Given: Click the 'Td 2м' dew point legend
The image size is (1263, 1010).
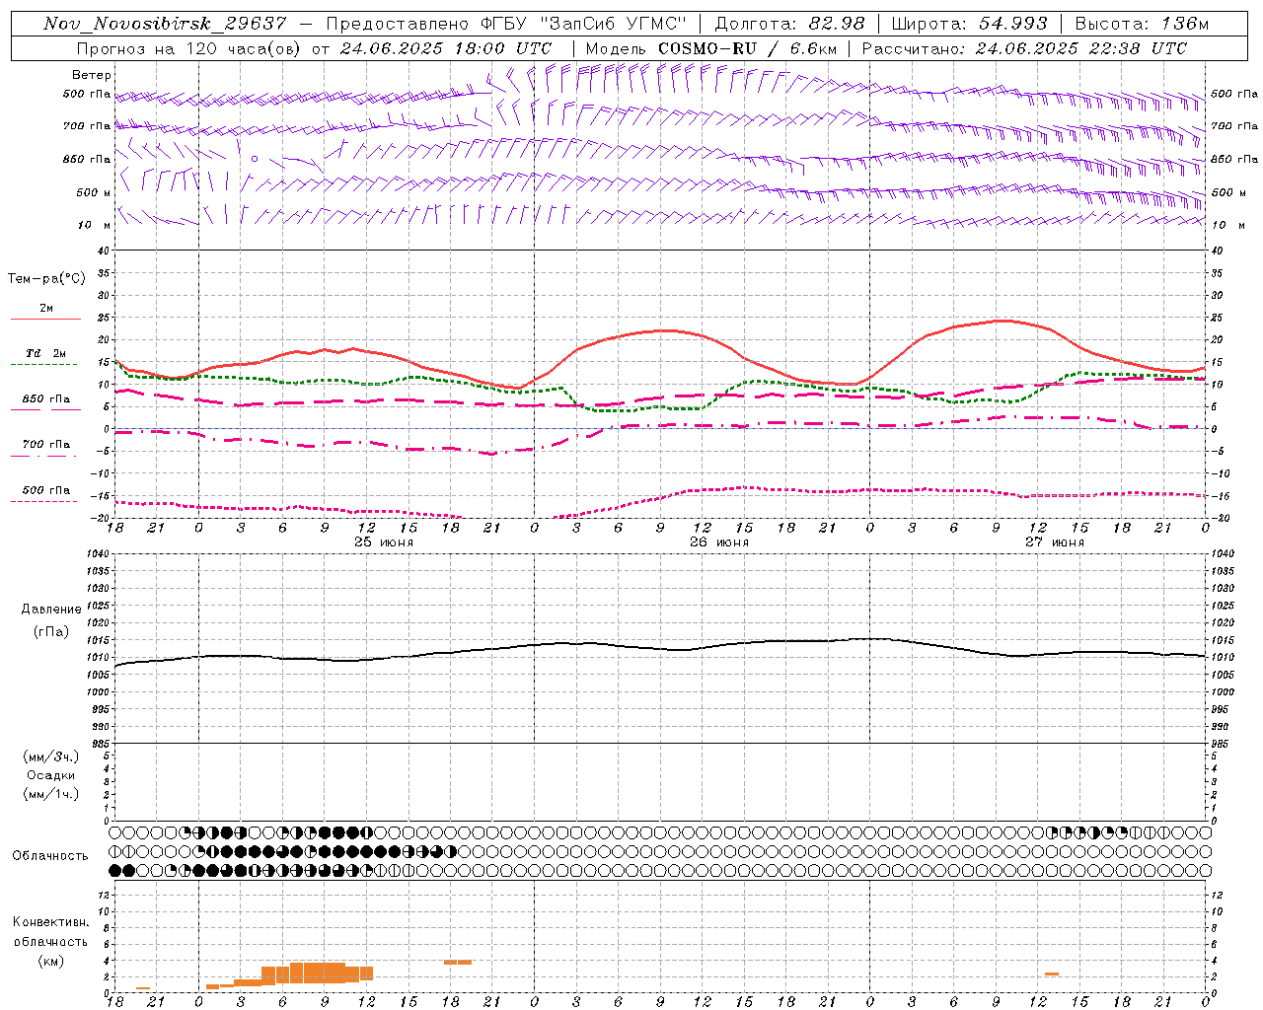Looking at the screenshot, I should click(46, 353).
